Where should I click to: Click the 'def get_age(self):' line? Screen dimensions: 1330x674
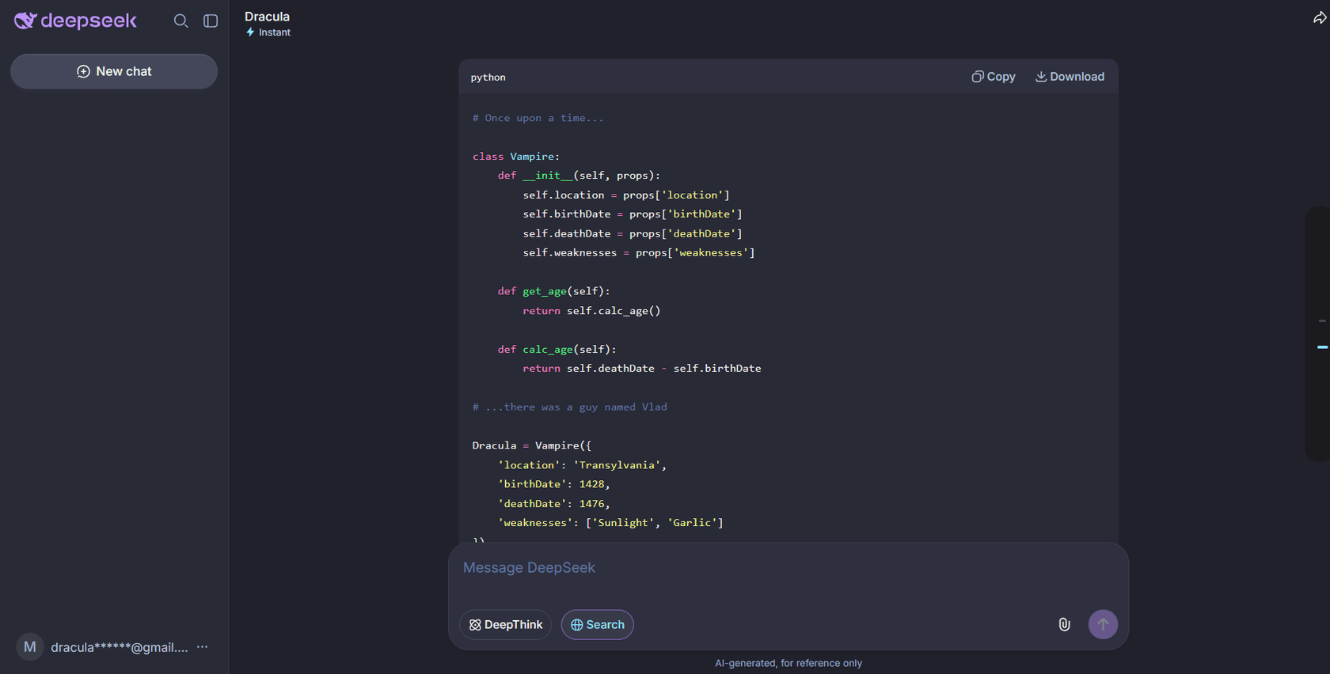point(553,291)
